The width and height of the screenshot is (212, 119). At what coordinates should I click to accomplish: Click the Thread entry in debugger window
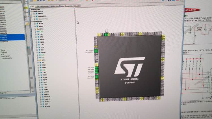(3, 50)
